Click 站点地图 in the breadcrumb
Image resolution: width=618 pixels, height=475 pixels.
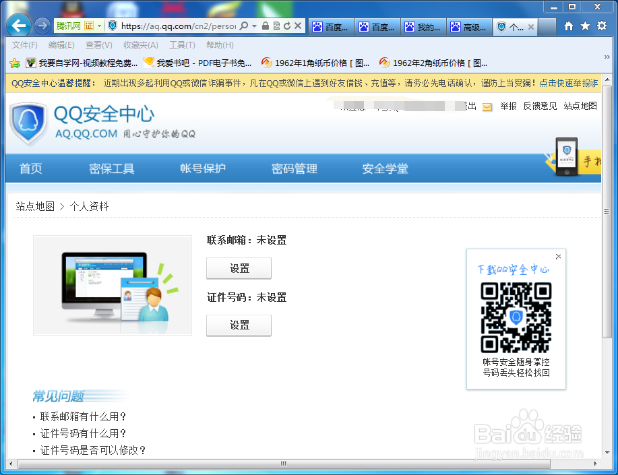[x=35, y=206]
